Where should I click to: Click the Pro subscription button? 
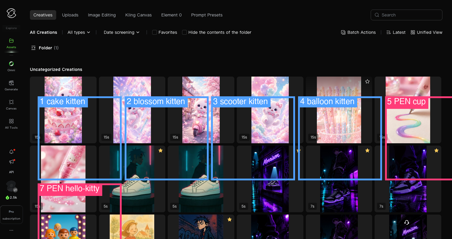(x=11, y=215)
